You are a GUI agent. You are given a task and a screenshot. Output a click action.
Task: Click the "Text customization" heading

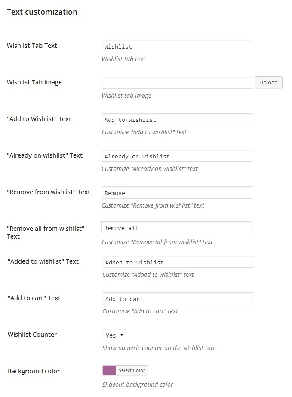(42, 12)
